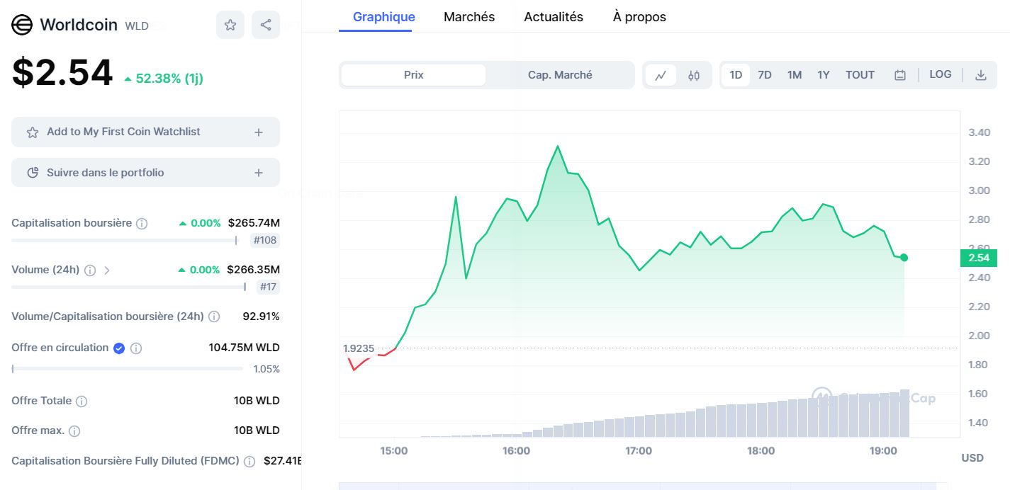Click the info icon beside Capitalisation boursière
1010x490 pixels.
142,223
